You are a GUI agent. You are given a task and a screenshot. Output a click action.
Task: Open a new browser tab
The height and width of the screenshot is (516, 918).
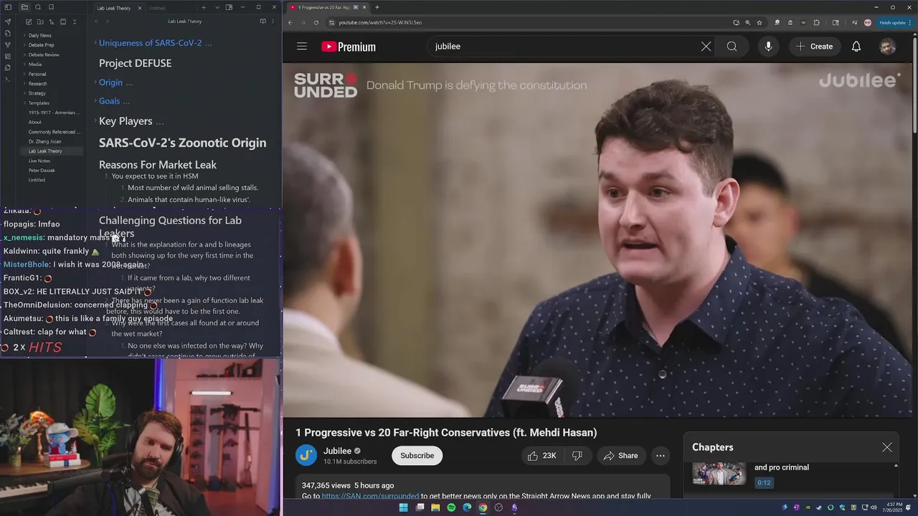tap(377, 7)
